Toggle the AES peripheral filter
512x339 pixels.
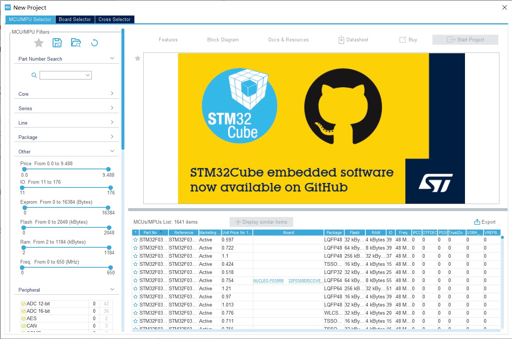24,319
